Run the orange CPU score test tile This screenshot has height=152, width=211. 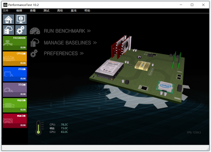15,59
